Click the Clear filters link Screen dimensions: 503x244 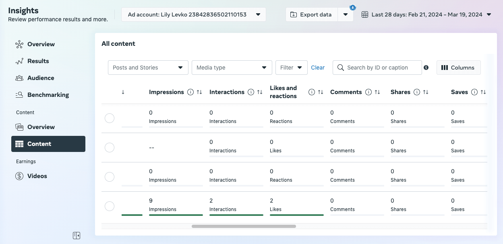[318, 68]
